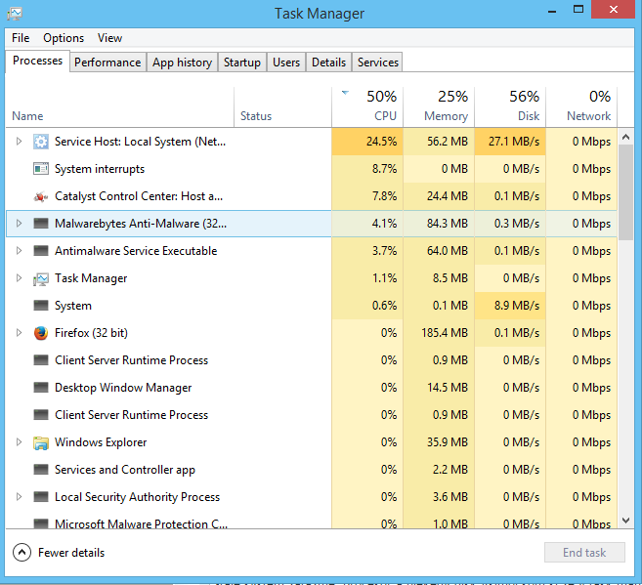Switch to the Details tab
642x585 pixels.
pos(328,63)
